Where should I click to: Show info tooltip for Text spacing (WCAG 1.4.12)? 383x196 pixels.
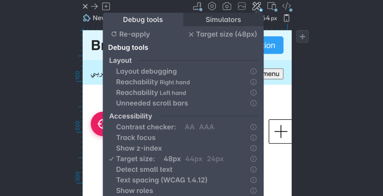[253, 180]
